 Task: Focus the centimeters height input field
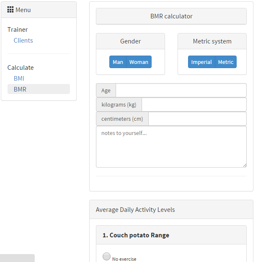coord(197,119)
